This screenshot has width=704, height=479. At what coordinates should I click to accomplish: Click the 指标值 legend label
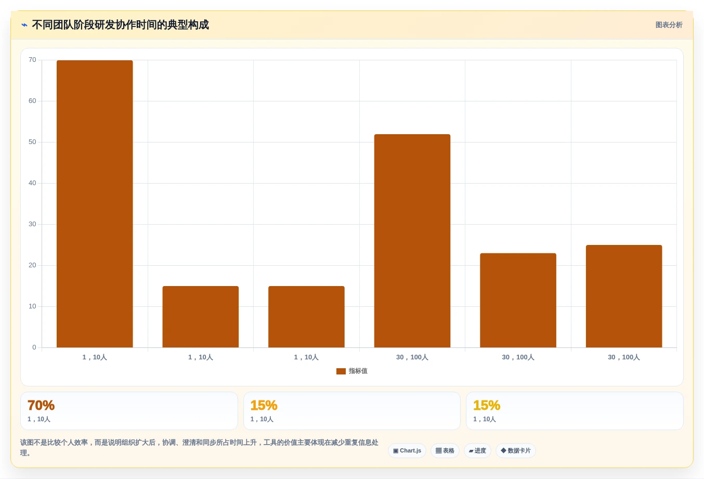(358, 371)
